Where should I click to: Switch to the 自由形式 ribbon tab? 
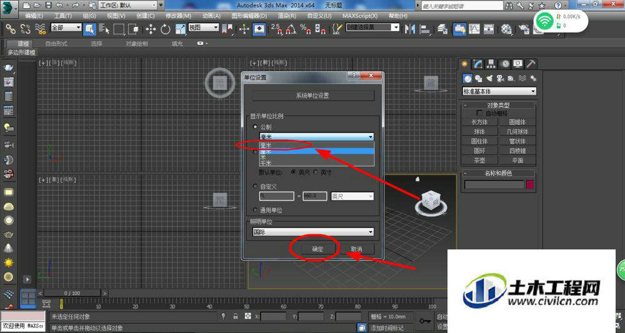pyautogui.click(x=56, y=44)
